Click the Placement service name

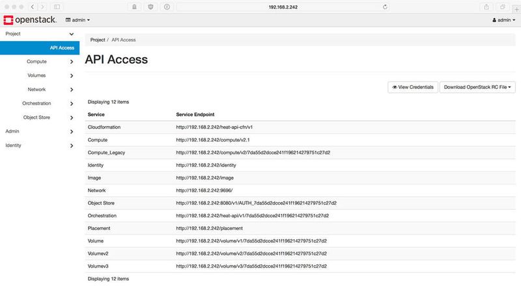coord(99,228)
